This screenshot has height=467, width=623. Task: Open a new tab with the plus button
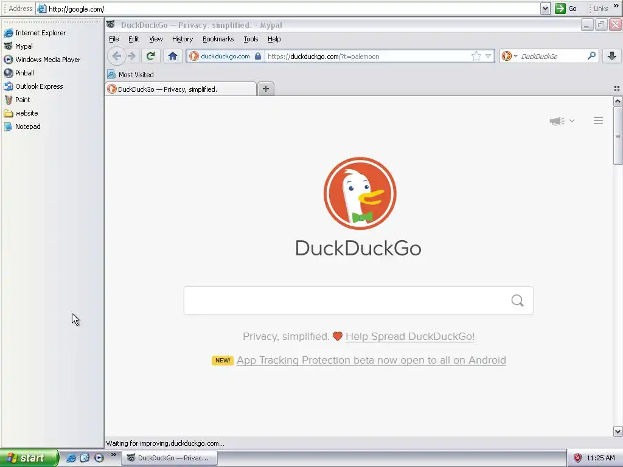coord(266,89)
